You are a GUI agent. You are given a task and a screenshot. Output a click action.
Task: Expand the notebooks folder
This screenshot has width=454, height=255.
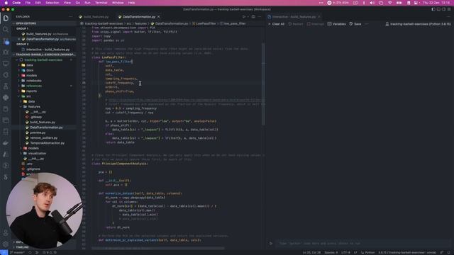click(x=33, y=81)
